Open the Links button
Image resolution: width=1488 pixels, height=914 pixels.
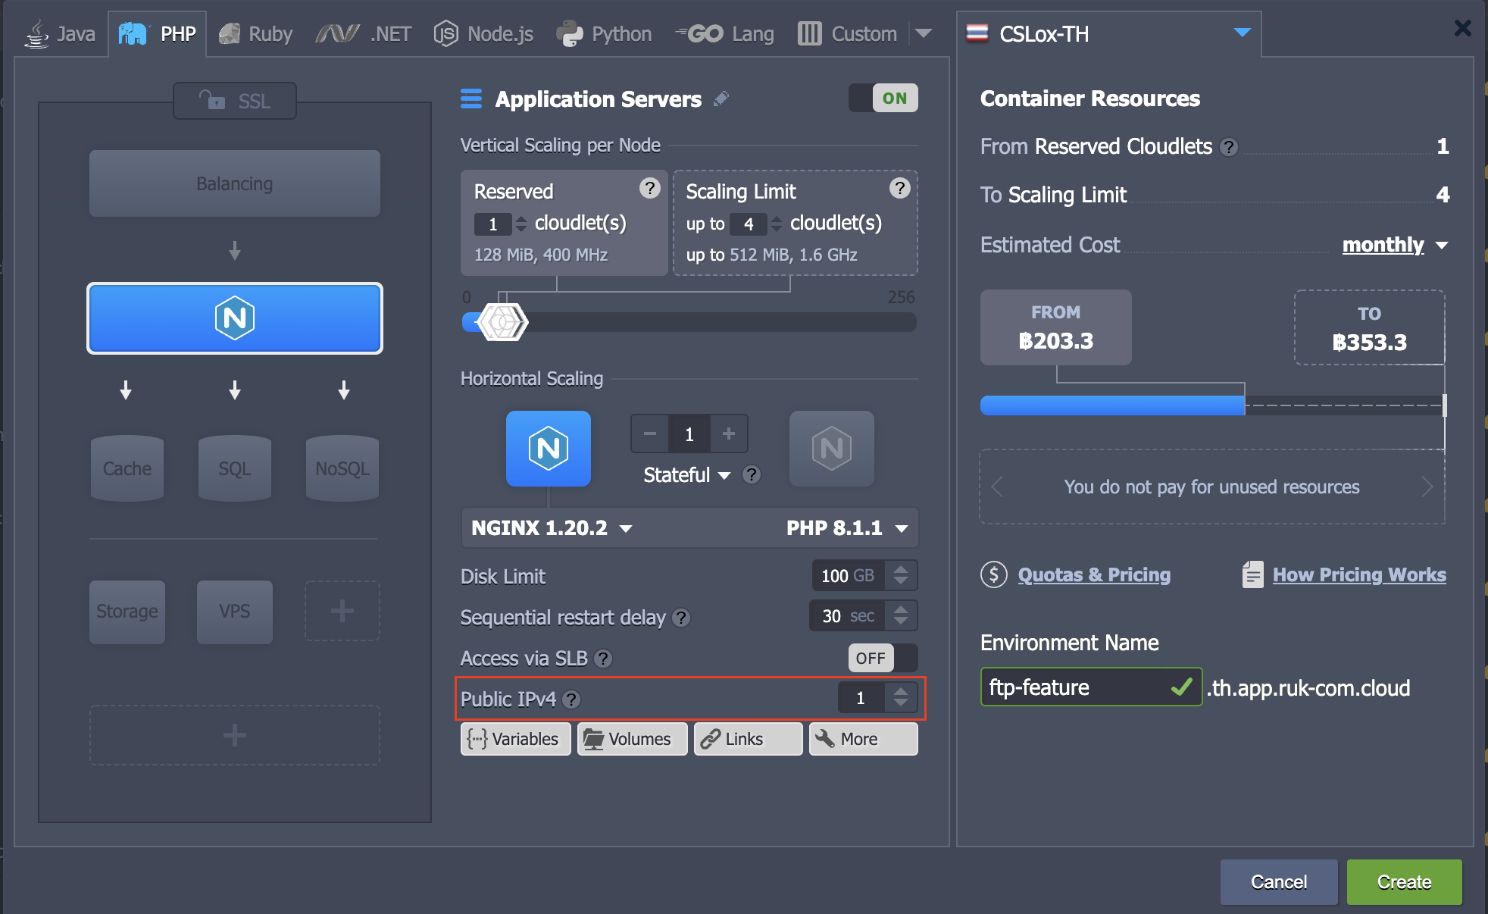(x=749, y=739)
